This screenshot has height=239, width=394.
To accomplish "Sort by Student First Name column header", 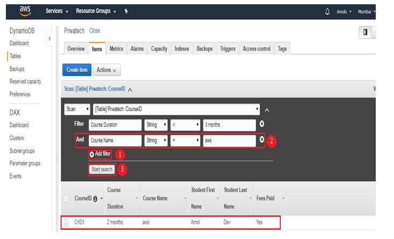I will click(205, 198).
